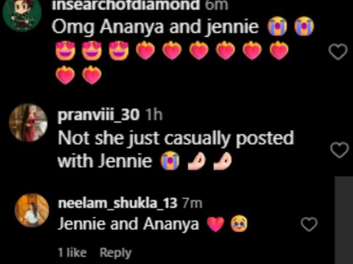Viewport: 353px width, 264px height.
Task: View who gave the 1 like
Action: pos(72,252)
